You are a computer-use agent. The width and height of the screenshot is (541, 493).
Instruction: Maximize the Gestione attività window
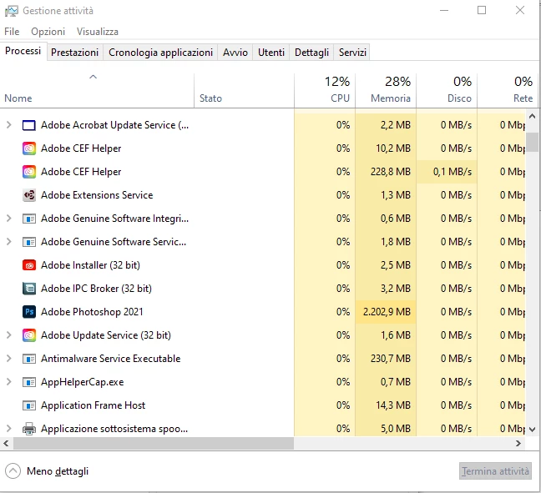pos(482,10)
